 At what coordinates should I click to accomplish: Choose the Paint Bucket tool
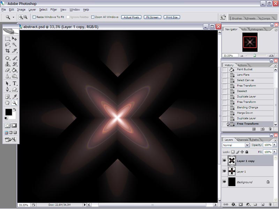point(14,70)
